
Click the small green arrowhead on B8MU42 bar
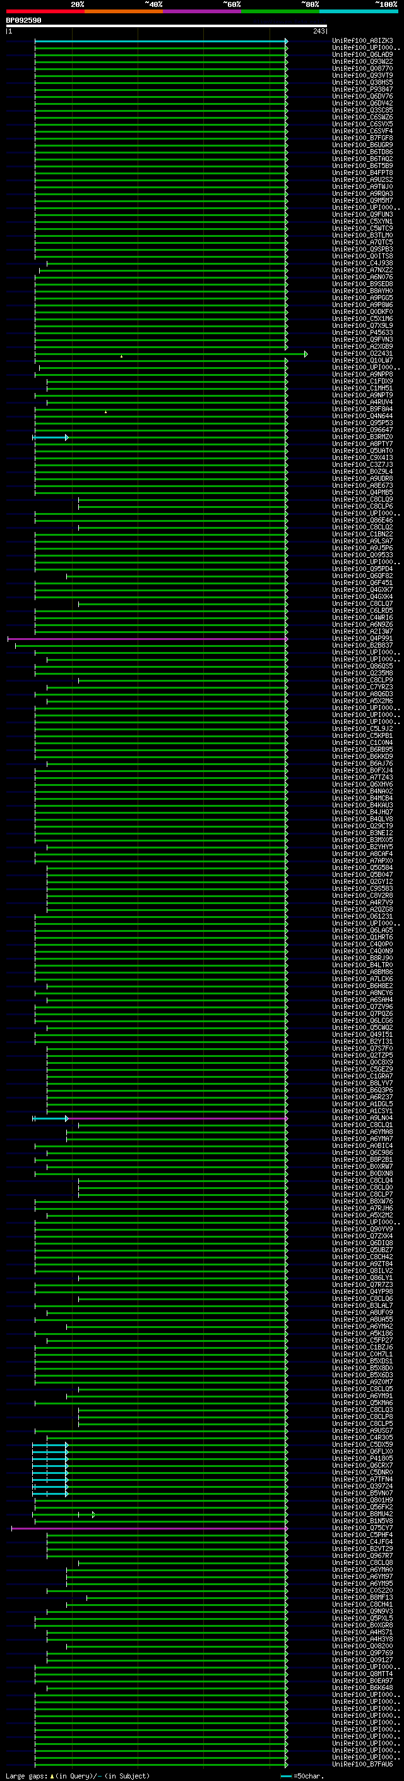(93, 1515)
